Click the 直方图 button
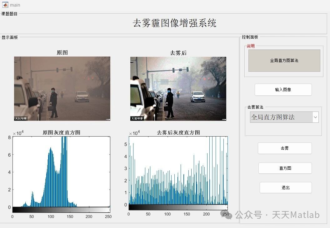This screenshot has height=228, width=330. click(285, 168)
